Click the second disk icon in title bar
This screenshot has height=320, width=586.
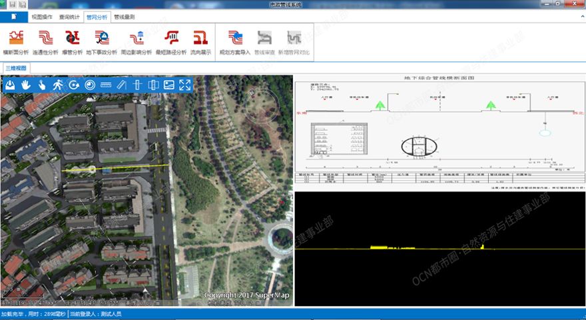coord(23,4)
